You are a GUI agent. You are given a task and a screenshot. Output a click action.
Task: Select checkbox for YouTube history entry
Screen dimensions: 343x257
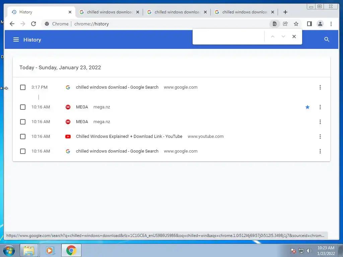click(x=23, y=137)
